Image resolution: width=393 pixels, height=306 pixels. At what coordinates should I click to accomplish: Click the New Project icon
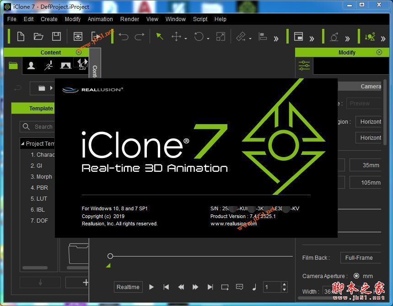point(21,37)
